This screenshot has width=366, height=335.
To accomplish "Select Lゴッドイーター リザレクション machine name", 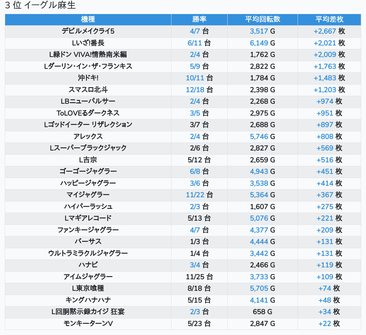I will pyautogui.click(x=88, y=125).
